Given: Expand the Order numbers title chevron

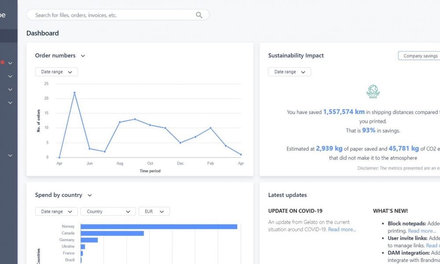Looking at the screenshot, I should point(83,56).
